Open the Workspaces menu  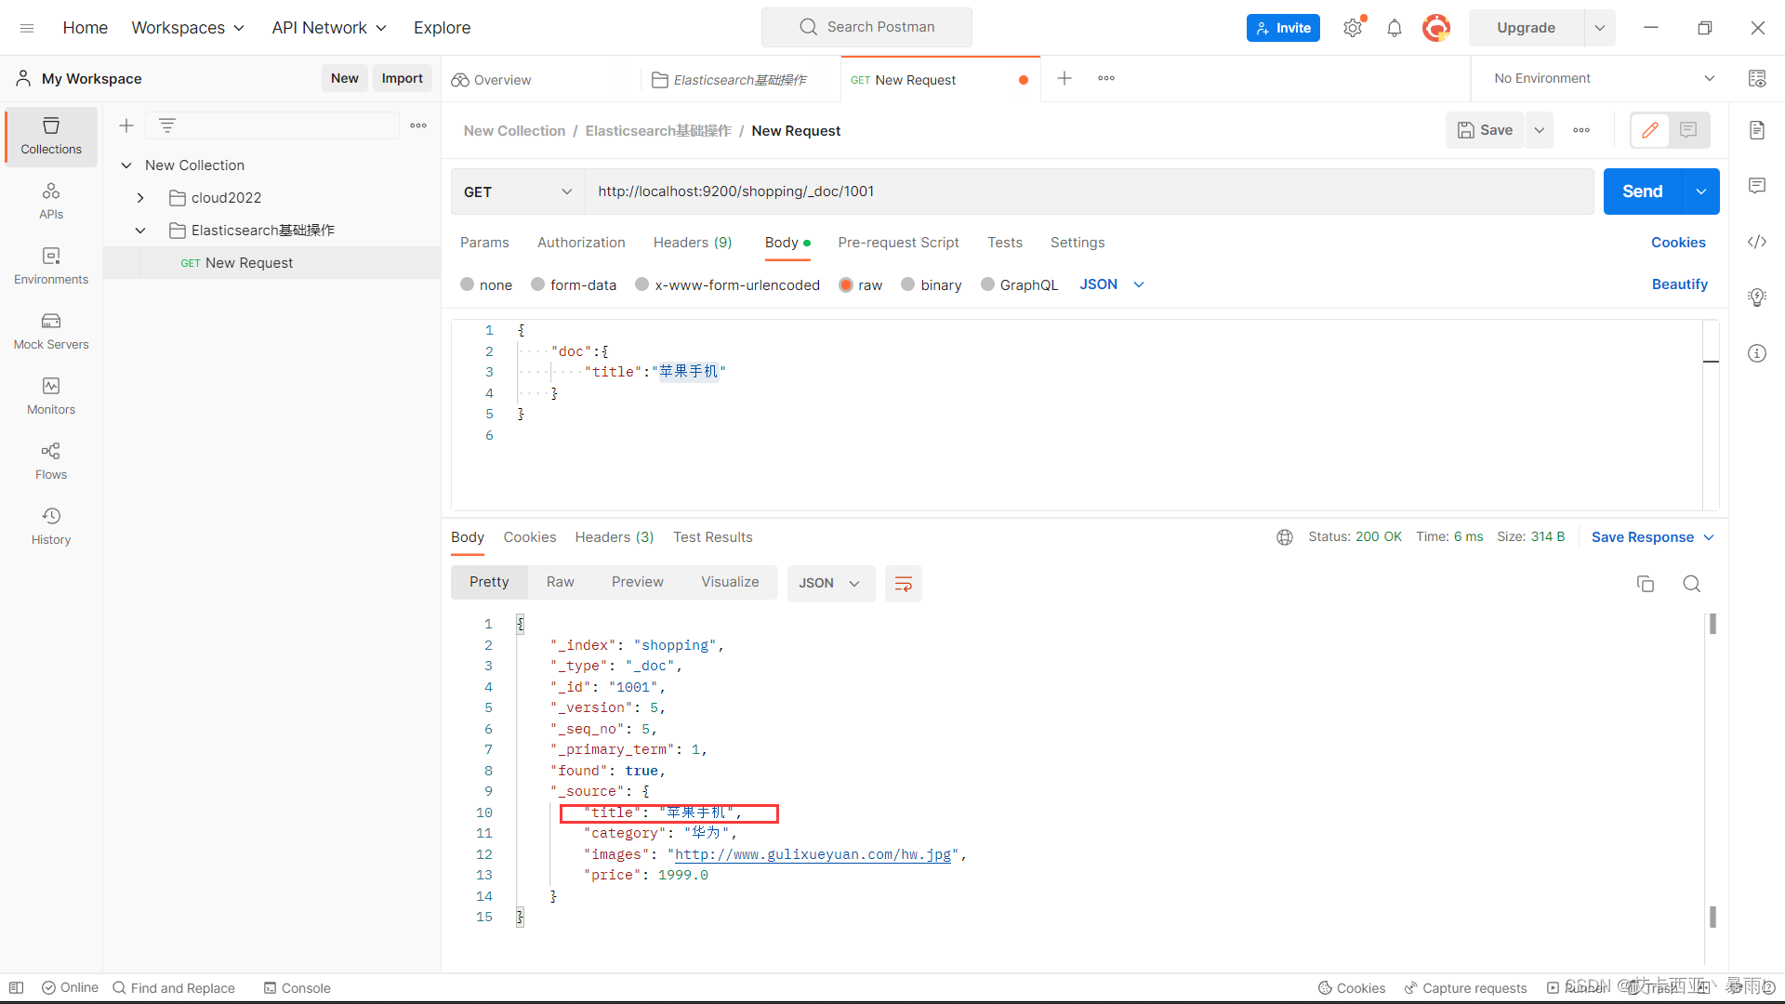click(188, 28)
